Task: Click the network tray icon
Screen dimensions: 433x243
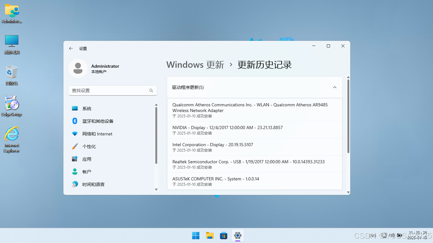Action: [x=384, y=235]
